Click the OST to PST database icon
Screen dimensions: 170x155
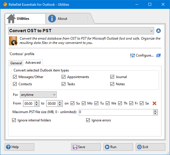coord(13,41)
